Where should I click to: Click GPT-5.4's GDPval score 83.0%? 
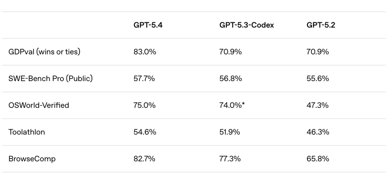click(x=145, y=52)
